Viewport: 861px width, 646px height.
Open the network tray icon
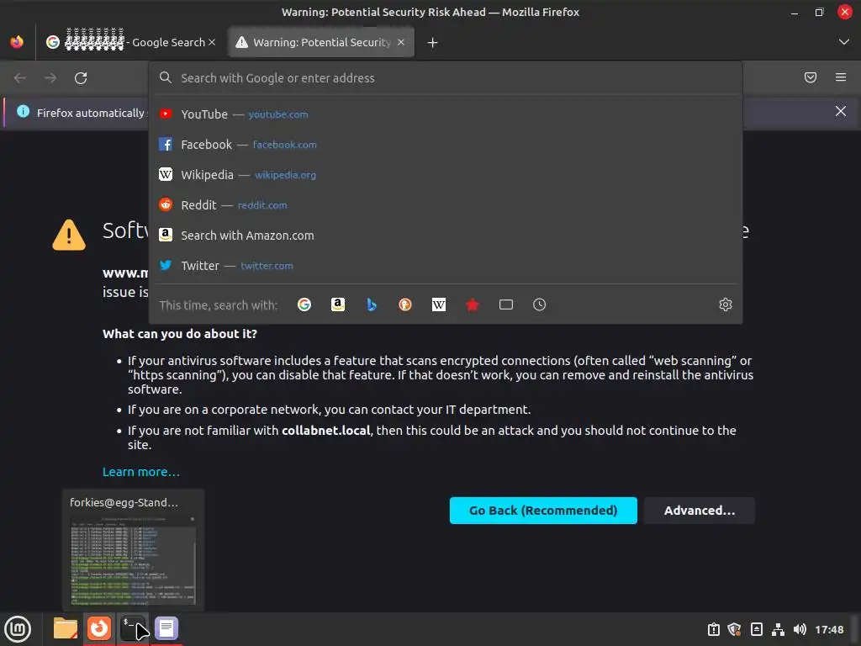pyautogui.click(x=778, y=629)
